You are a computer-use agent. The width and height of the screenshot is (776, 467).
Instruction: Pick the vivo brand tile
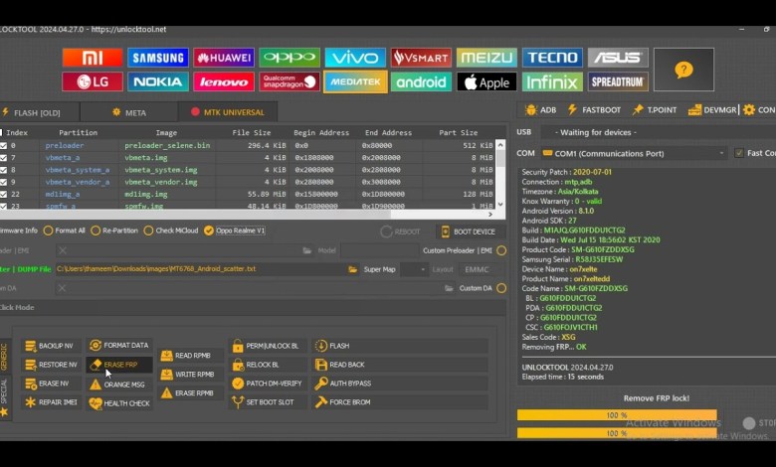point(355,58)
